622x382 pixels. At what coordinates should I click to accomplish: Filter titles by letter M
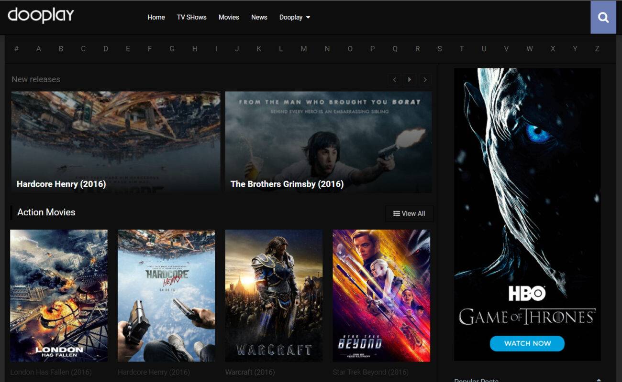click(x=304, y=49)
